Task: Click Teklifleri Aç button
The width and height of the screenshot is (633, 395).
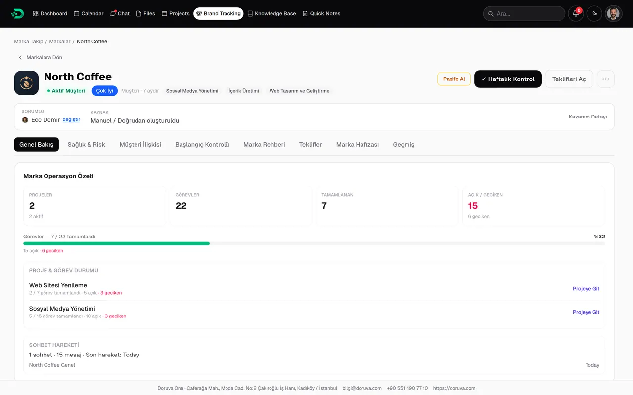Action: point(569,79)
